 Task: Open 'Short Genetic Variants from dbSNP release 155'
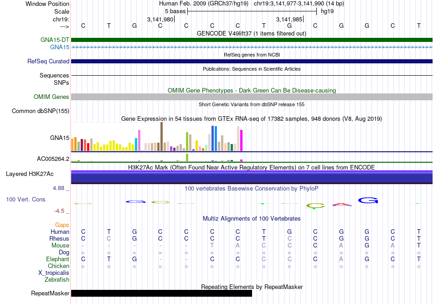tap(252, 104)
